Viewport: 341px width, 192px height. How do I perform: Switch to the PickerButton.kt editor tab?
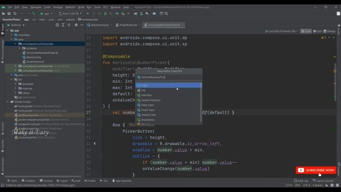click(x=128, y=25)
